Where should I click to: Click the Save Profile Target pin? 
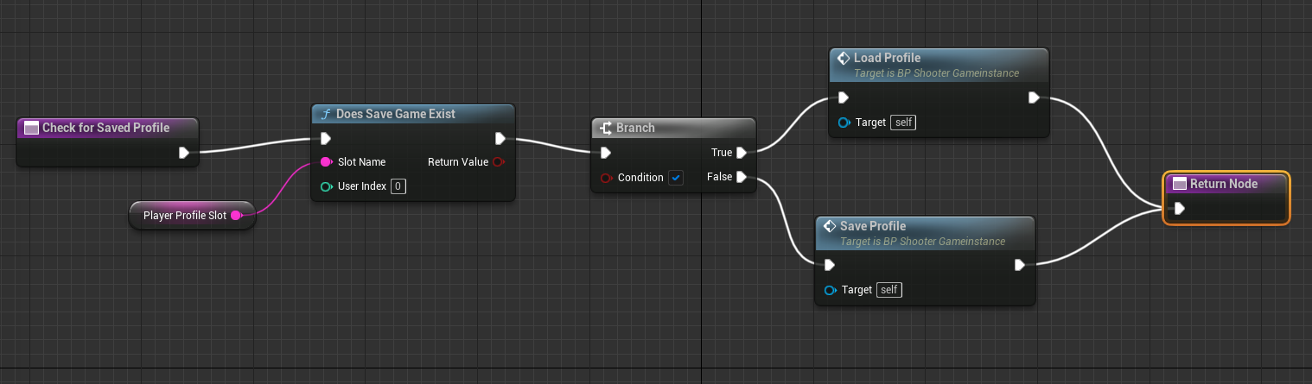tap(830, 290)
